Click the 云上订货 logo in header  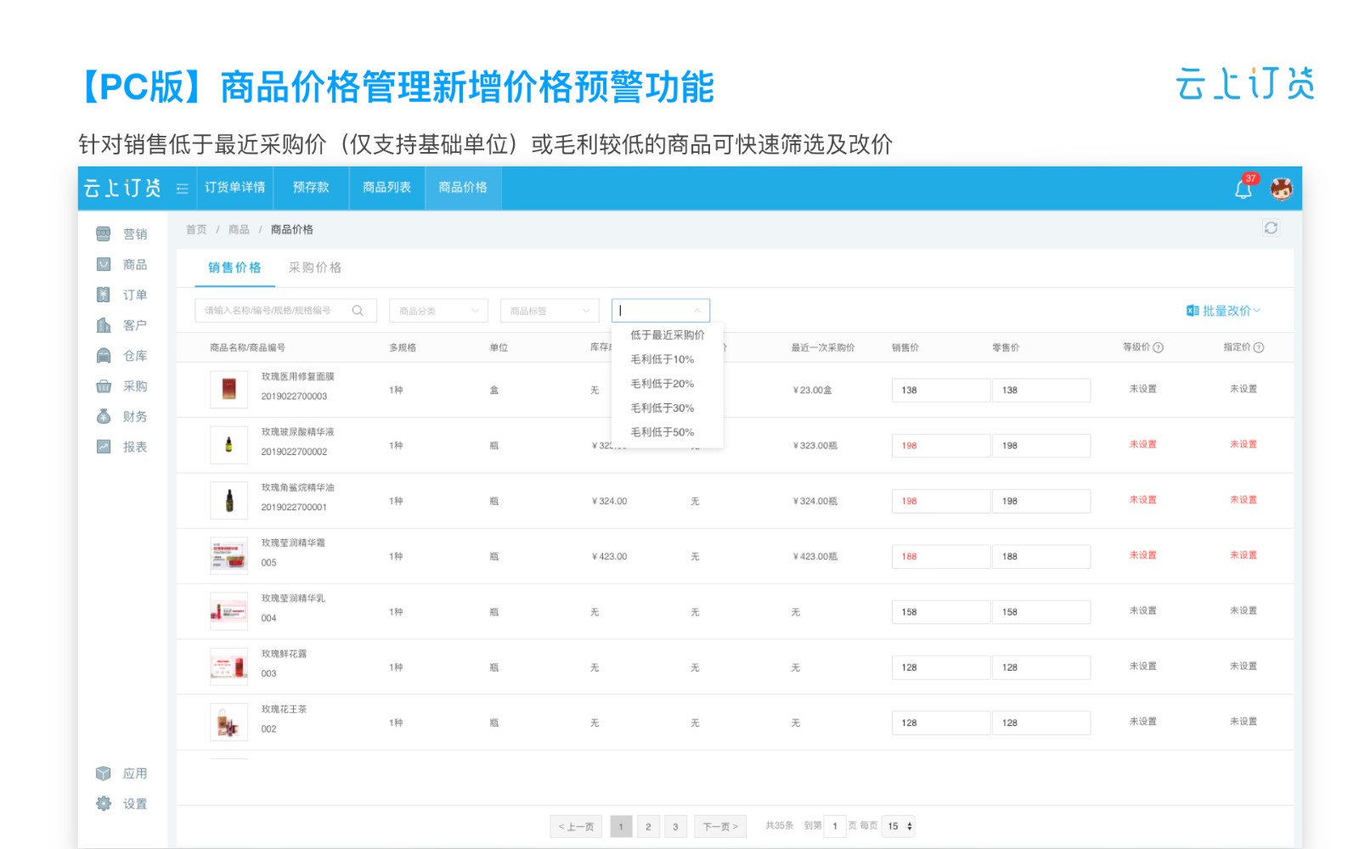pos(122,188)
